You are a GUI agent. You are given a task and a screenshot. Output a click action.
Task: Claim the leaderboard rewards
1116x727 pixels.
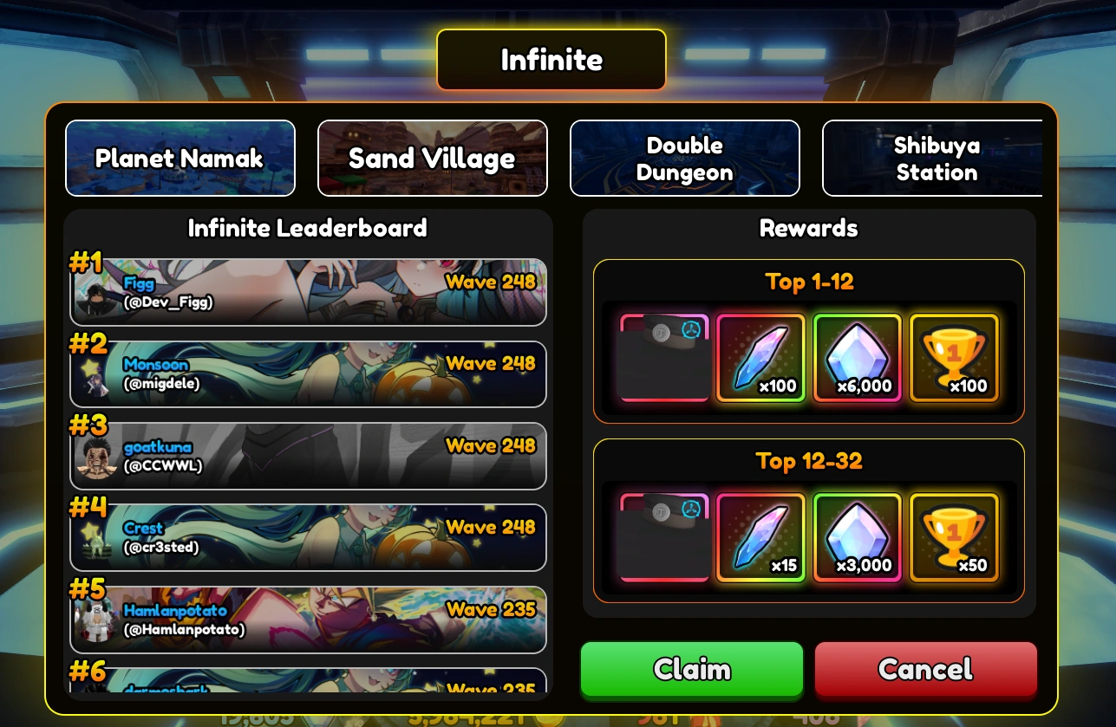[692, 669]
